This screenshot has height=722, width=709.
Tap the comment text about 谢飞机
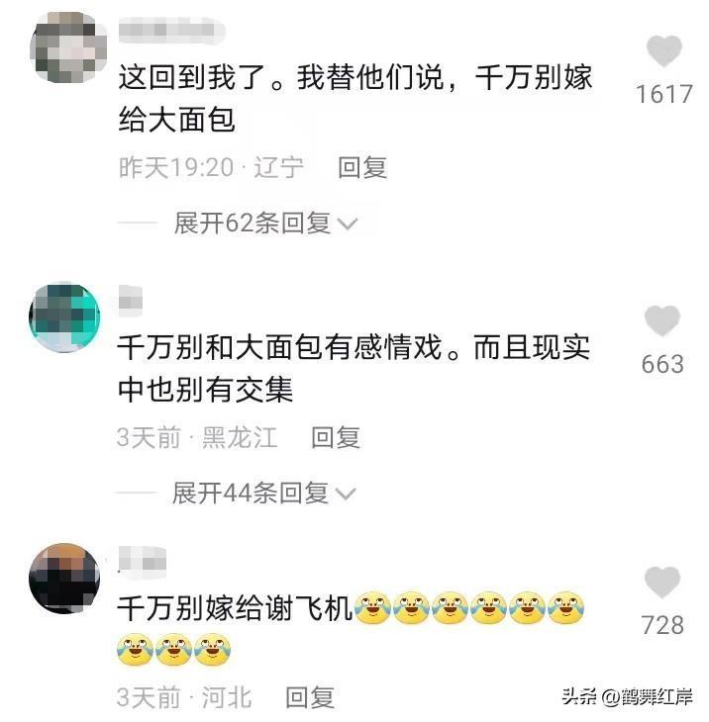tap(235, 608)
